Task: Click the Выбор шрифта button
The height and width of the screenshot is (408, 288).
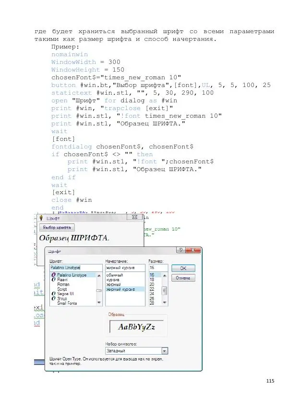Action: (57, 227)
